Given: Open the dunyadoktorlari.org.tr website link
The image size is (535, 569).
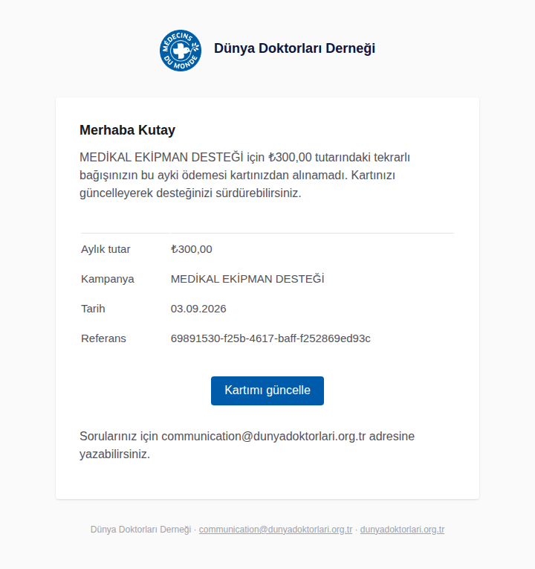Looking at the screenshot, I should [x=402, y=530].
